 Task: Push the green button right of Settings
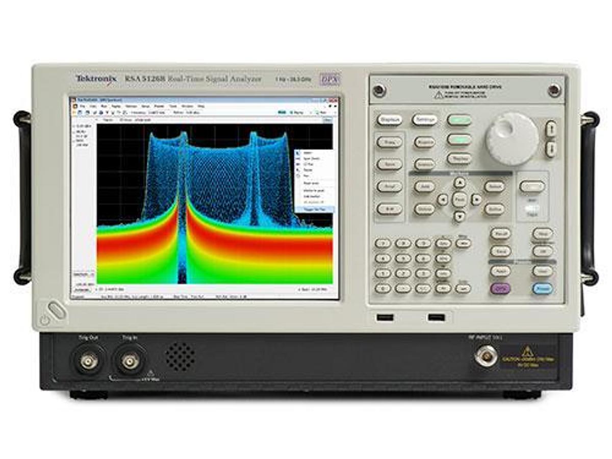[x=460, y=120]
